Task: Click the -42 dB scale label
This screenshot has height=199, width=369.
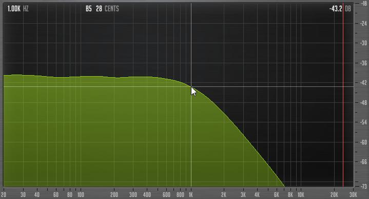Action: 363,83
